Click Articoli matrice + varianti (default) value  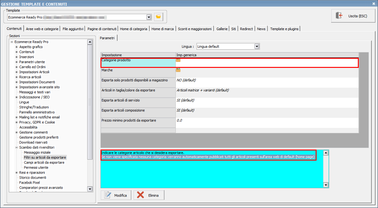[203, 90]
